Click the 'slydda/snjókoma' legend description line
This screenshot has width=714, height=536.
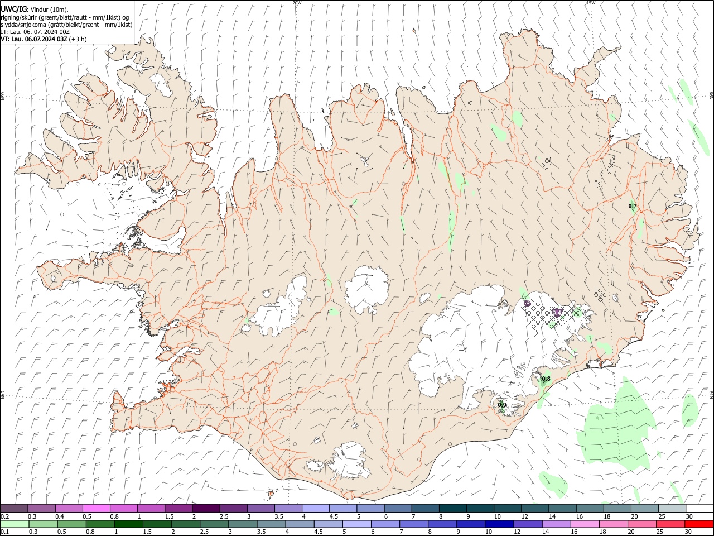[66, 25]
